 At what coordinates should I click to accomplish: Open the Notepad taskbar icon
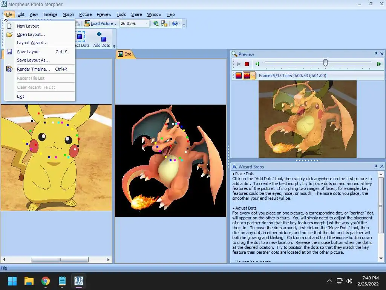(x=62, y=281)
